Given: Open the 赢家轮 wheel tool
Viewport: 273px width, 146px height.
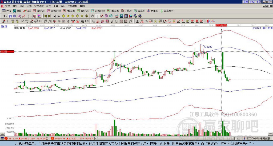Looking at the screenshot, I should (x=139, y=11).
